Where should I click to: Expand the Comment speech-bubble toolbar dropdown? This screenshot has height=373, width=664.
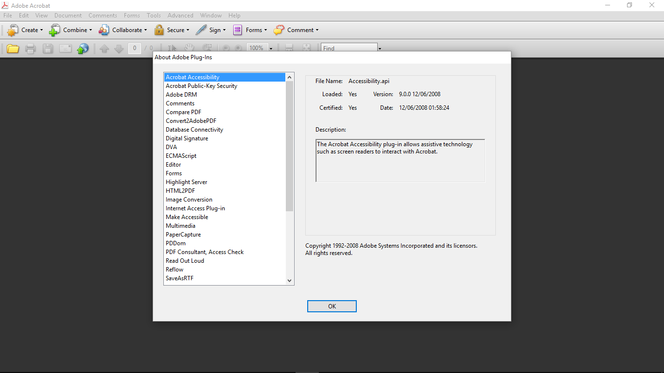coord(296,30)
